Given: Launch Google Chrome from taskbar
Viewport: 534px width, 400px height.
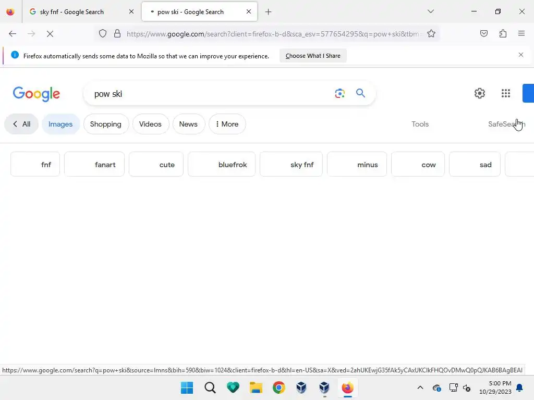Looking at the screenshot, I should pos(278,387).
